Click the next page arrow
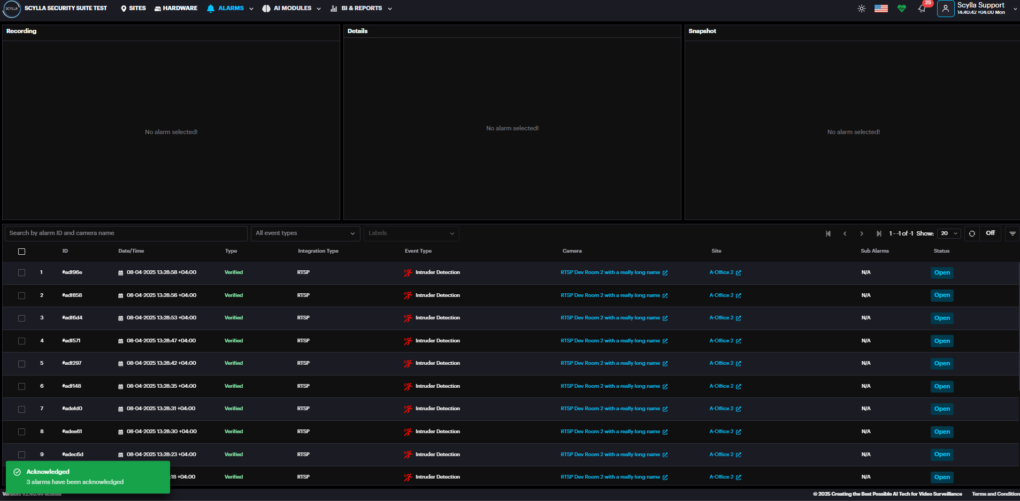The height and width of the screenshot is (501, 1020). (861, 233)
